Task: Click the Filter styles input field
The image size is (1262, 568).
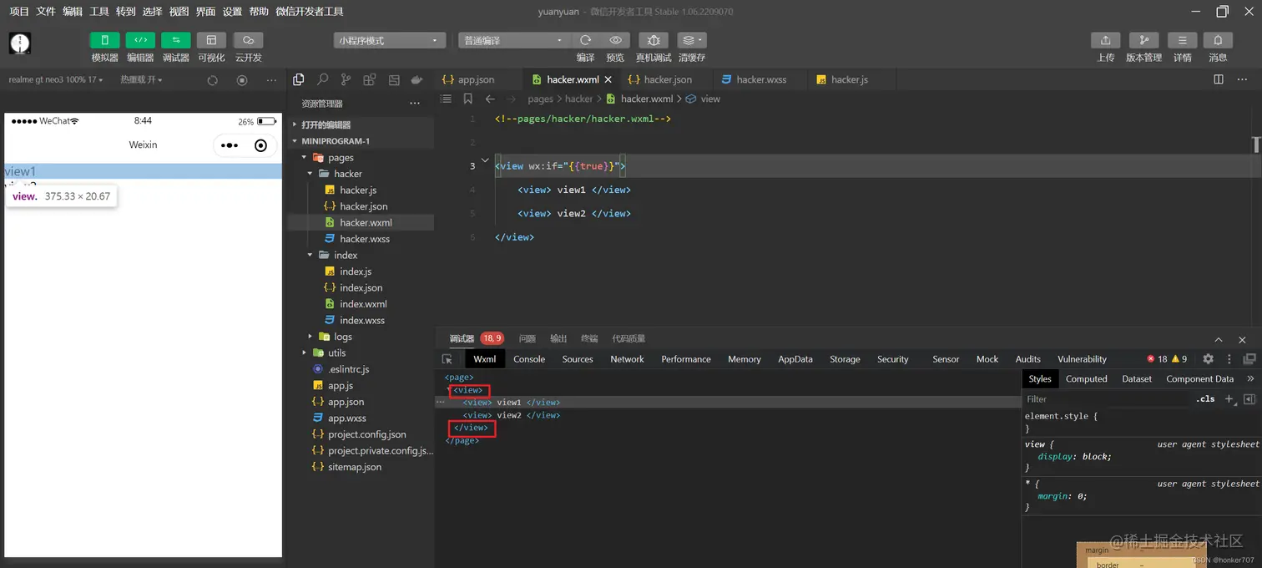Action: (1106, 399)
